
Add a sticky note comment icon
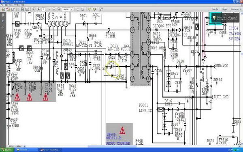[x=90, y=9]
